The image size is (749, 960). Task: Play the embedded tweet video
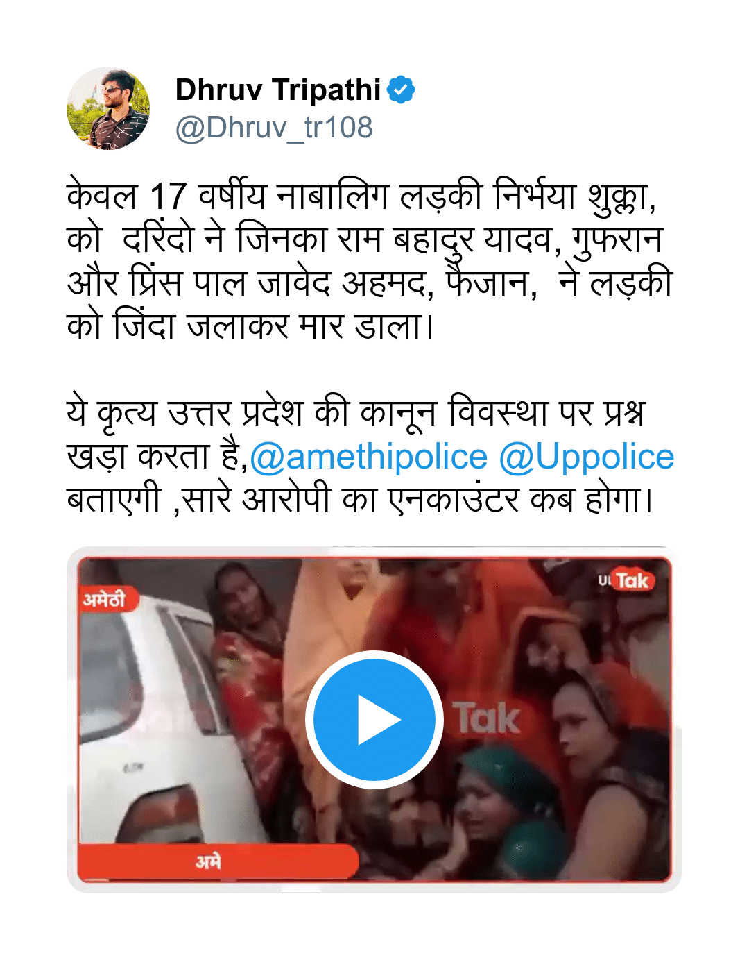tap(374, 720)
